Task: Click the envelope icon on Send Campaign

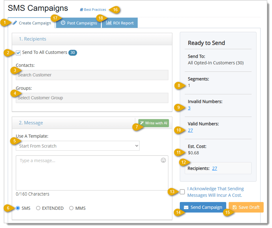Action: click(186, 207)
